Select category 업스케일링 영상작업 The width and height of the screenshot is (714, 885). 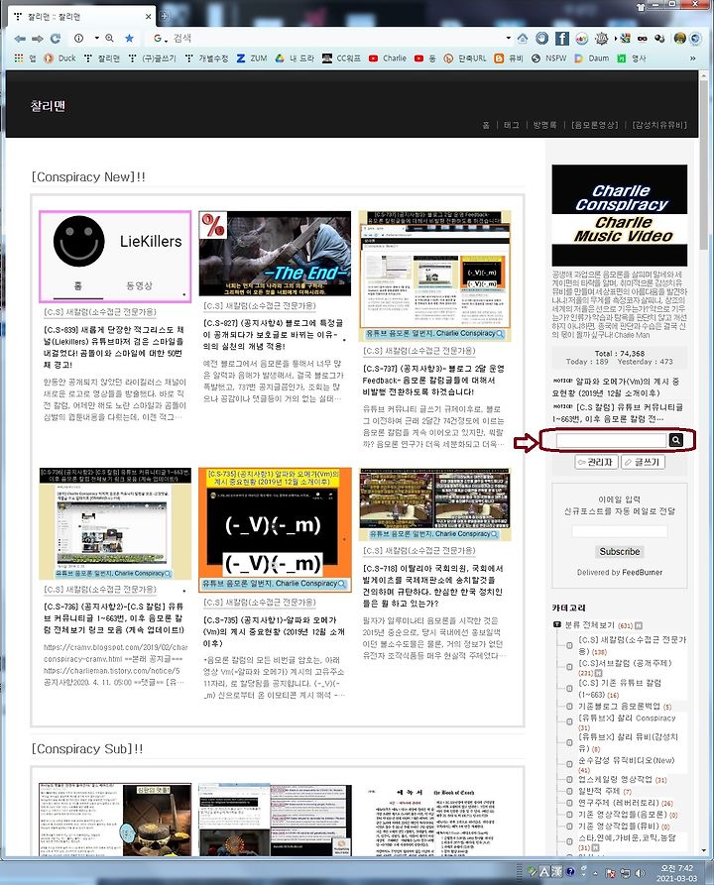pos(623,780)
